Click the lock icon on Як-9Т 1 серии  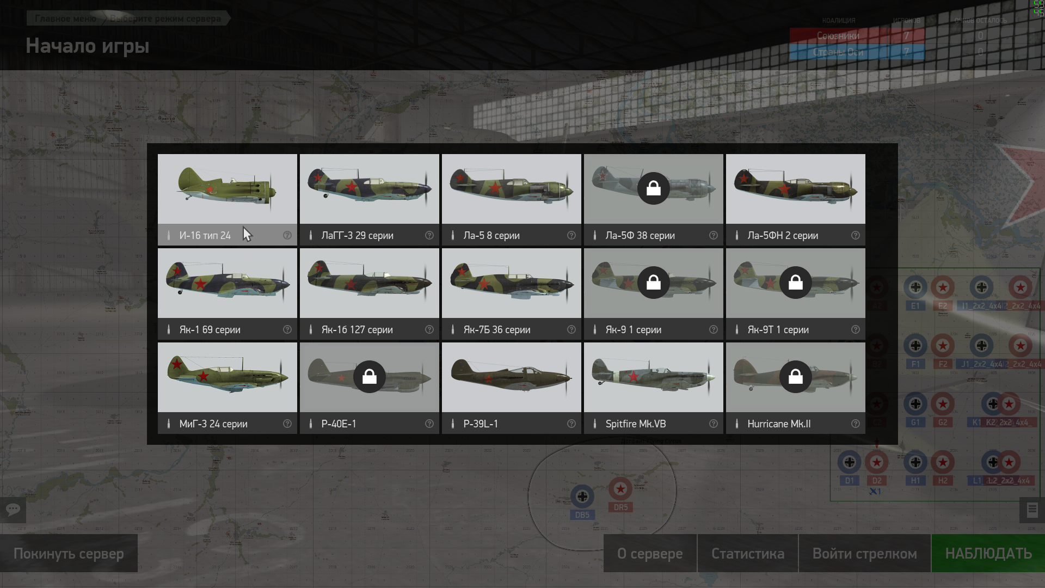click(x=795, y=282)
